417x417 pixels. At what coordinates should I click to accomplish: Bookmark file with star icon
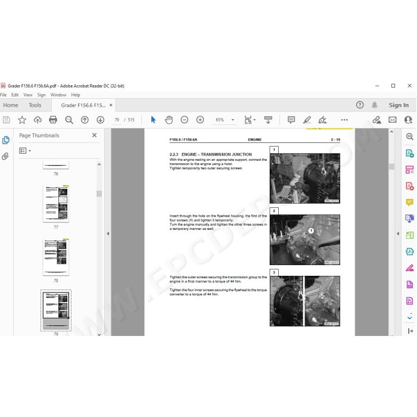coord(22,120)
